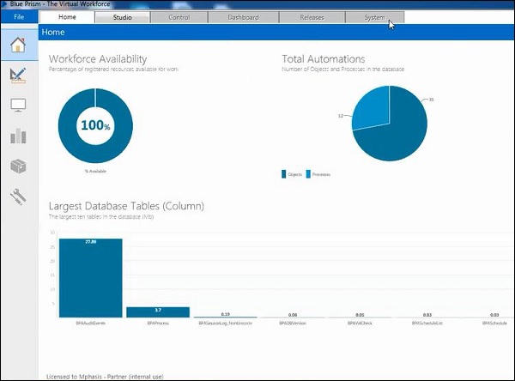Click the Processes slice labeled 12
The image size is (515, 381).
(x=373, y=110)
